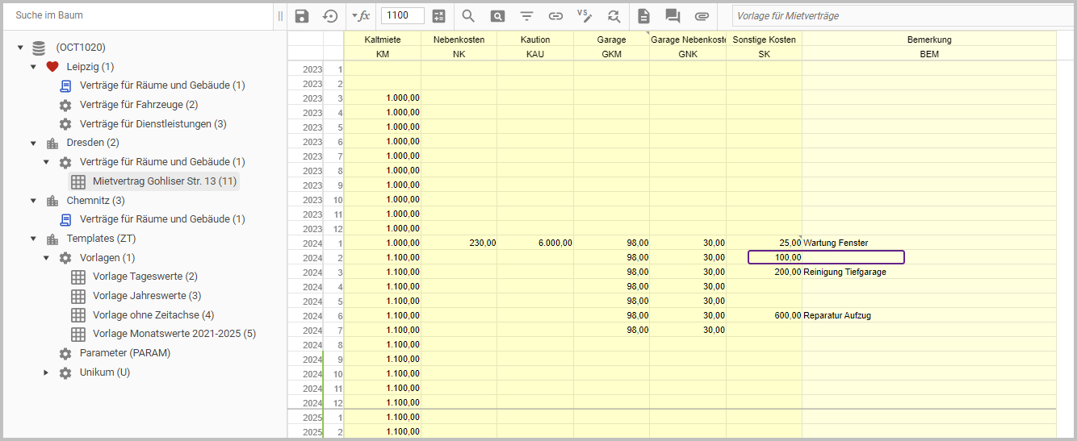
Task: Click the calculator icon beside value field
Action: tap(439, 16)
